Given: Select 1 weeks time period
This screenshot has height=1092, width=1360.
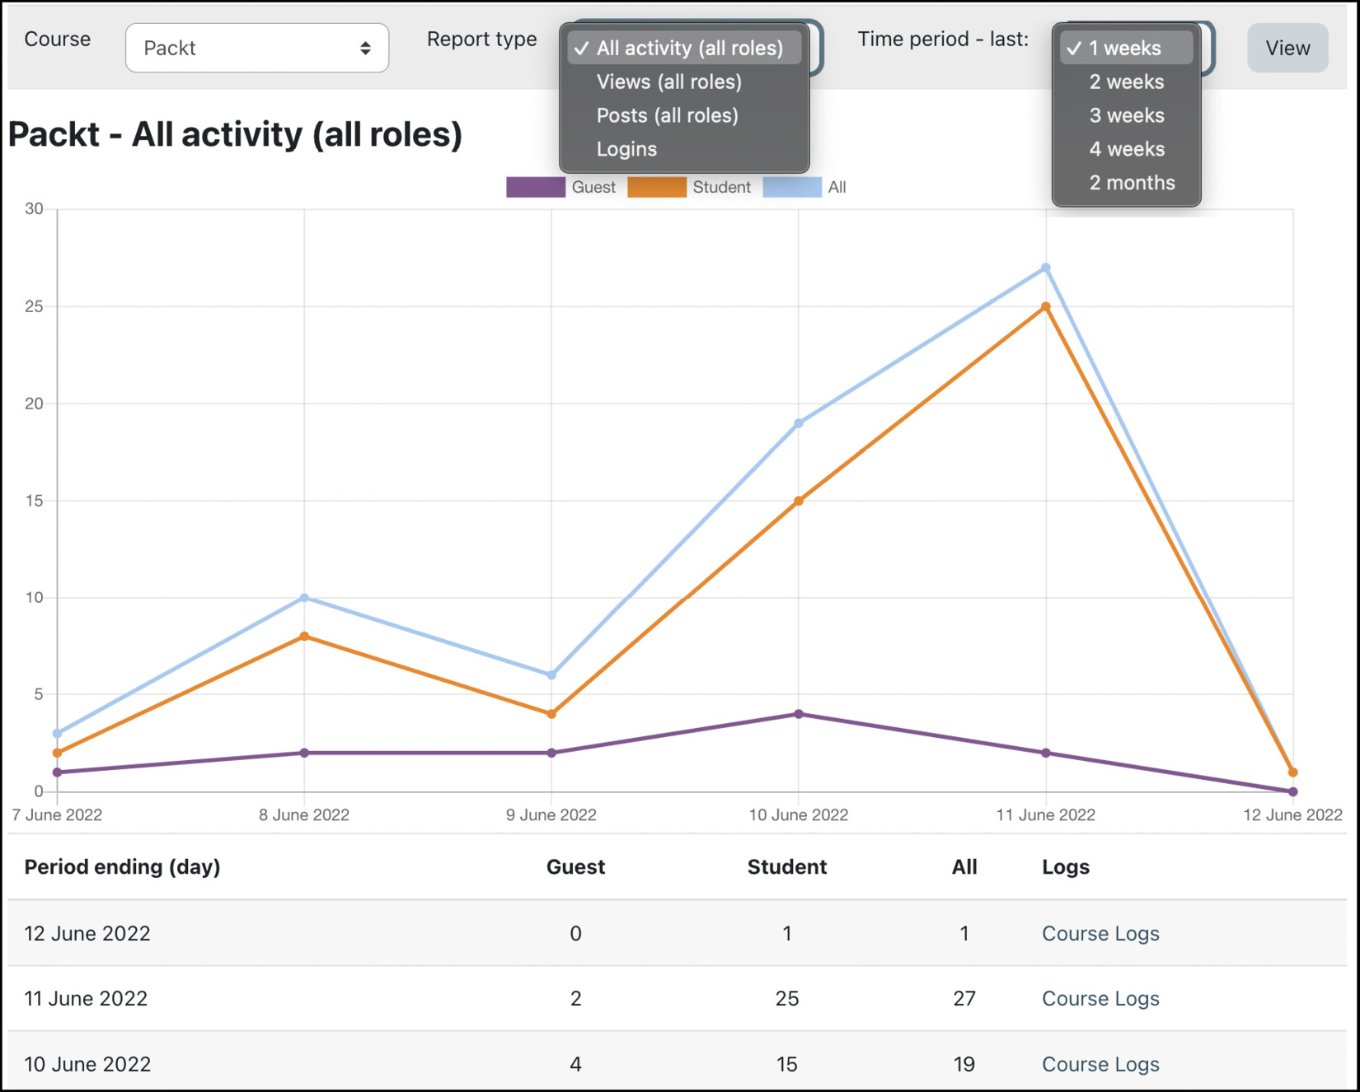Looking at the screenshot, I should 1126,48.
